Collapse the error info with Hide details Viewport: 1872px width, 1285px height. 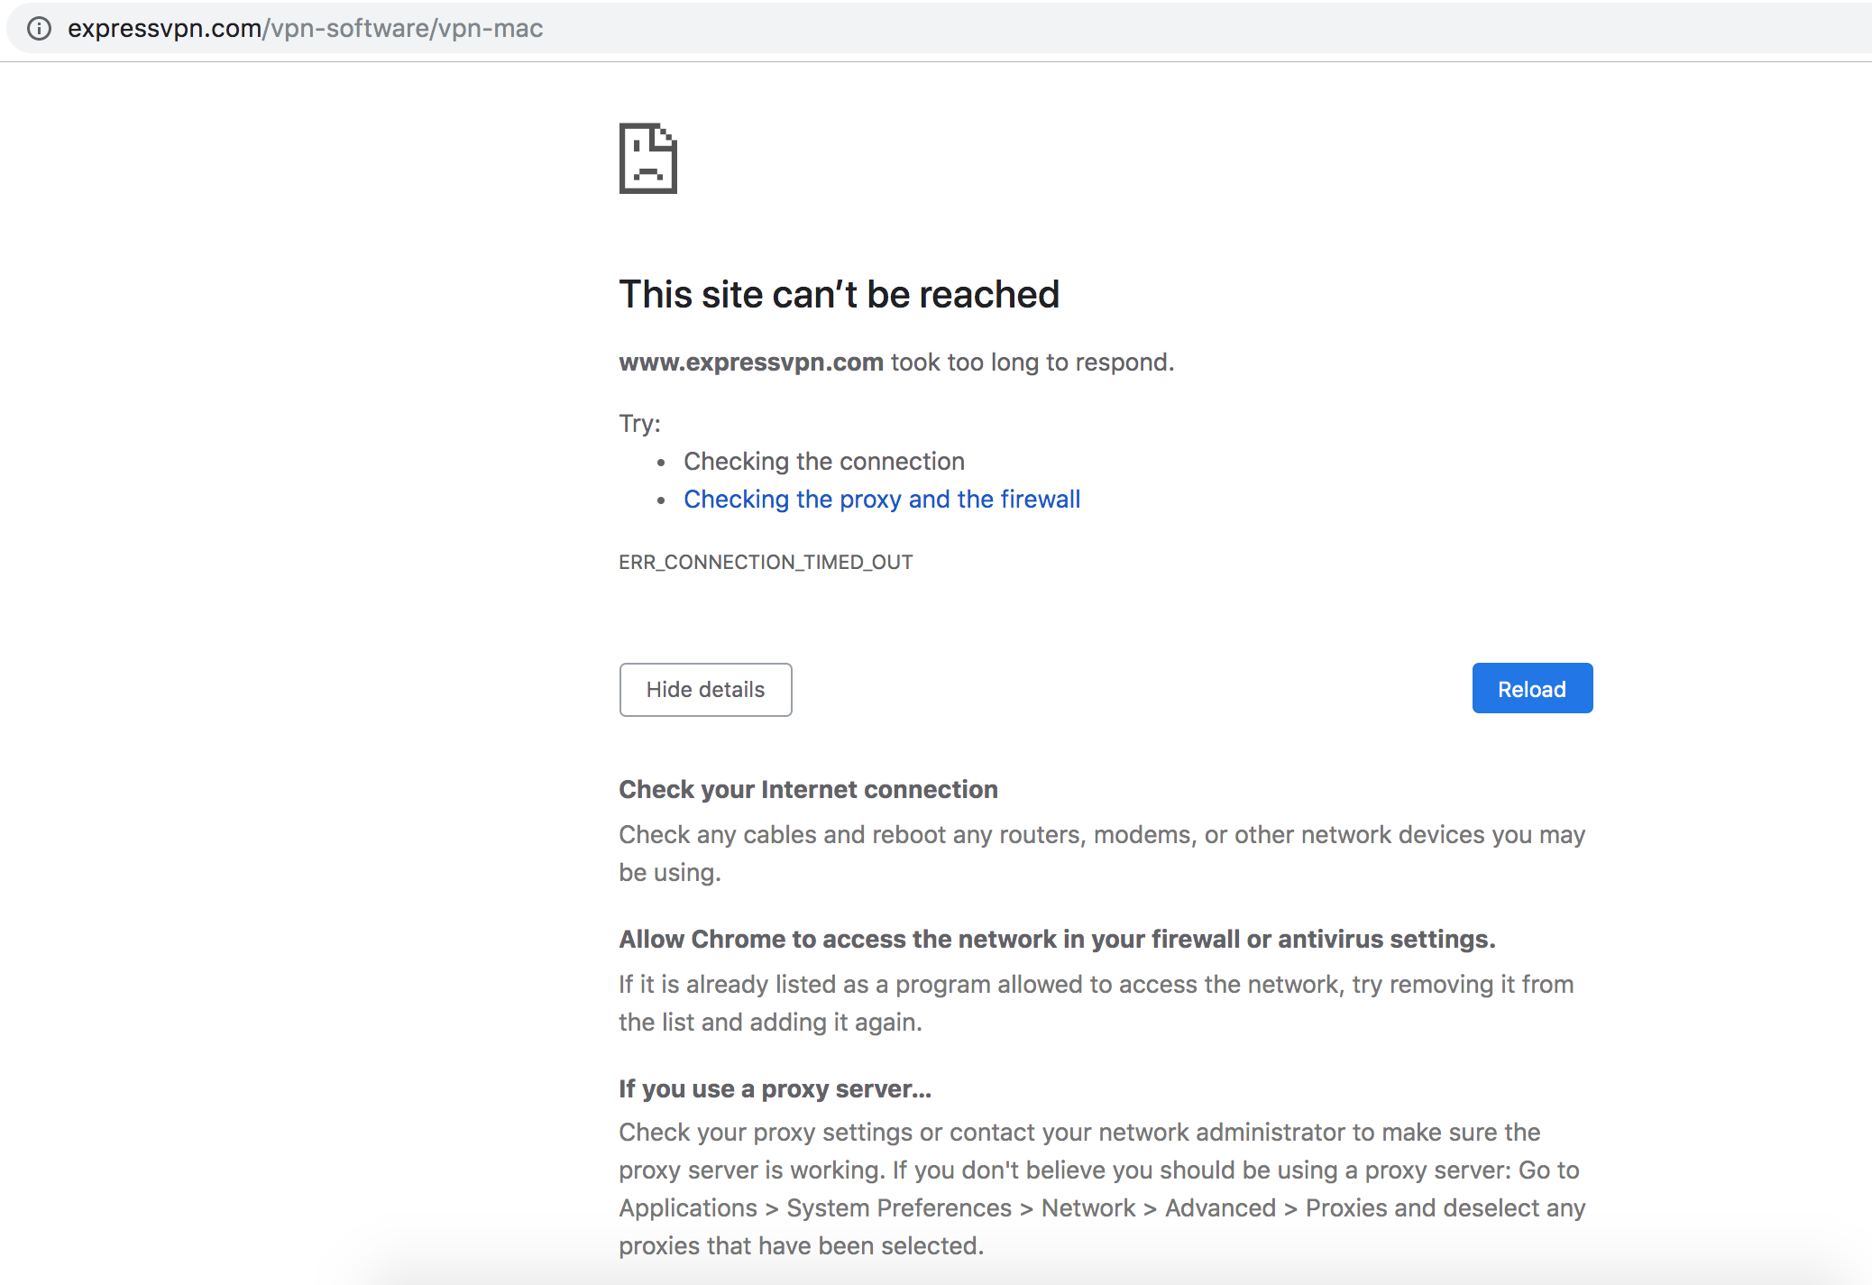pos(705,690)
